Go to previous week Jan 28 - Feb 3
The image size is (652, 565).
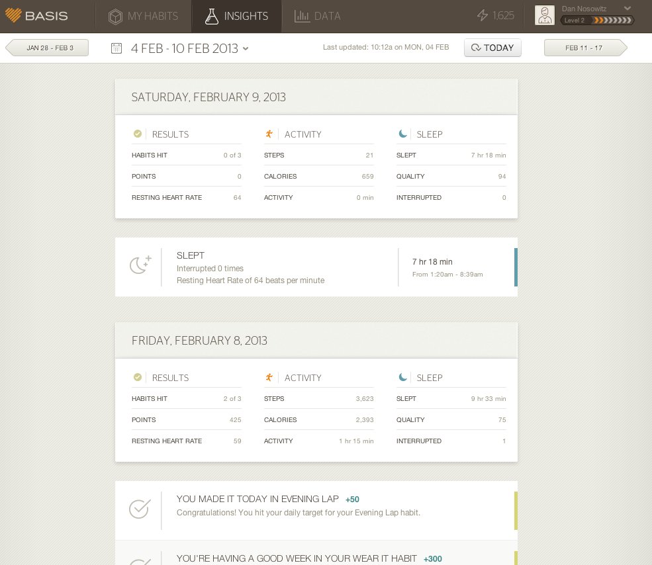coord(48,48)
